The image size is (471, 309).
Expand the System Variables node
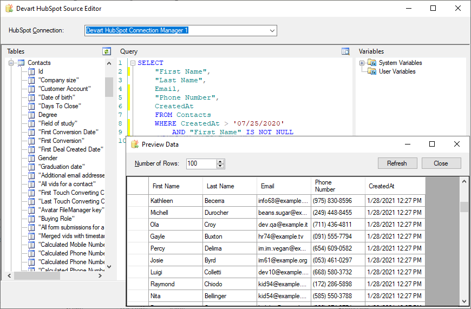[362, 63]
